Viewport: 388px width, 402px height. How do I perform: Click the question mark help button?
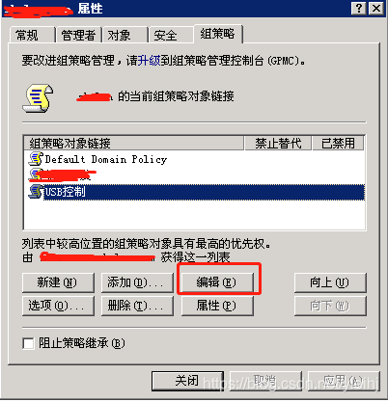coord(359,9)
